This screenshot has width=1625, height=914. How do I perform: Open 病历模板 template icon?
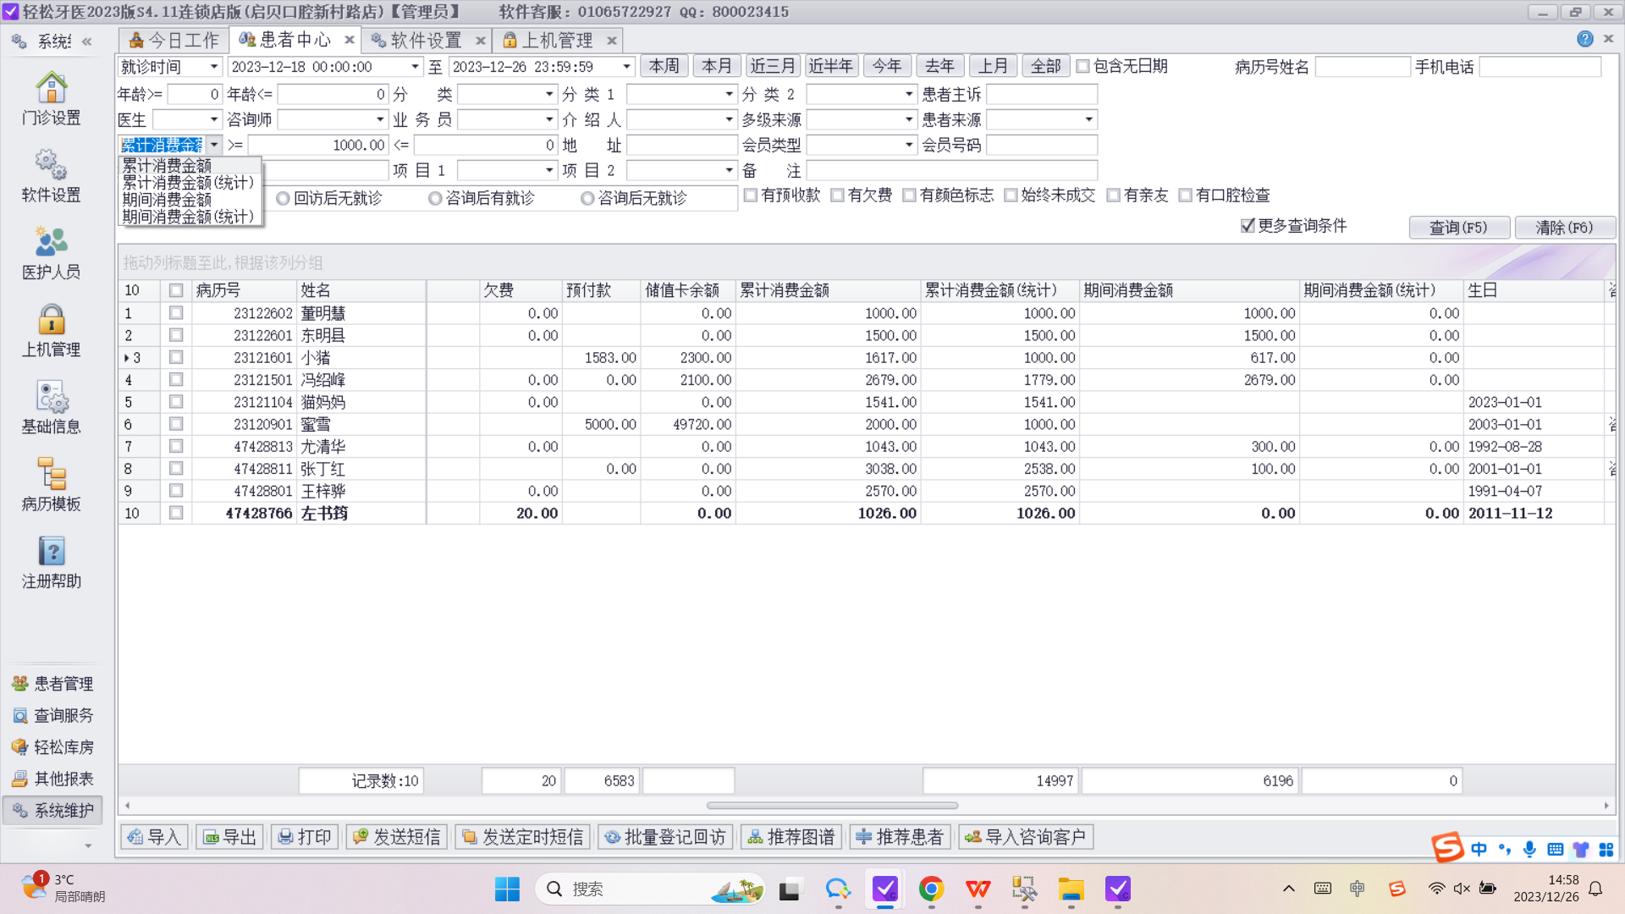[x=52, y=485]
